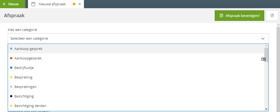Image resolution: width=280 pixels, height=112 pixels.
Task: Click the contact card icon
Action: click(x=263, y=59)
